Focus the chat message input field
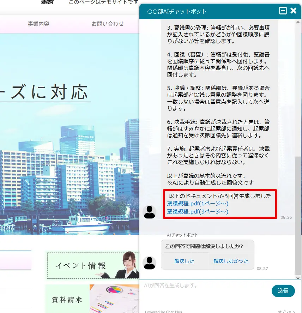Screen dimensions: 302x313 pos(205,291)
